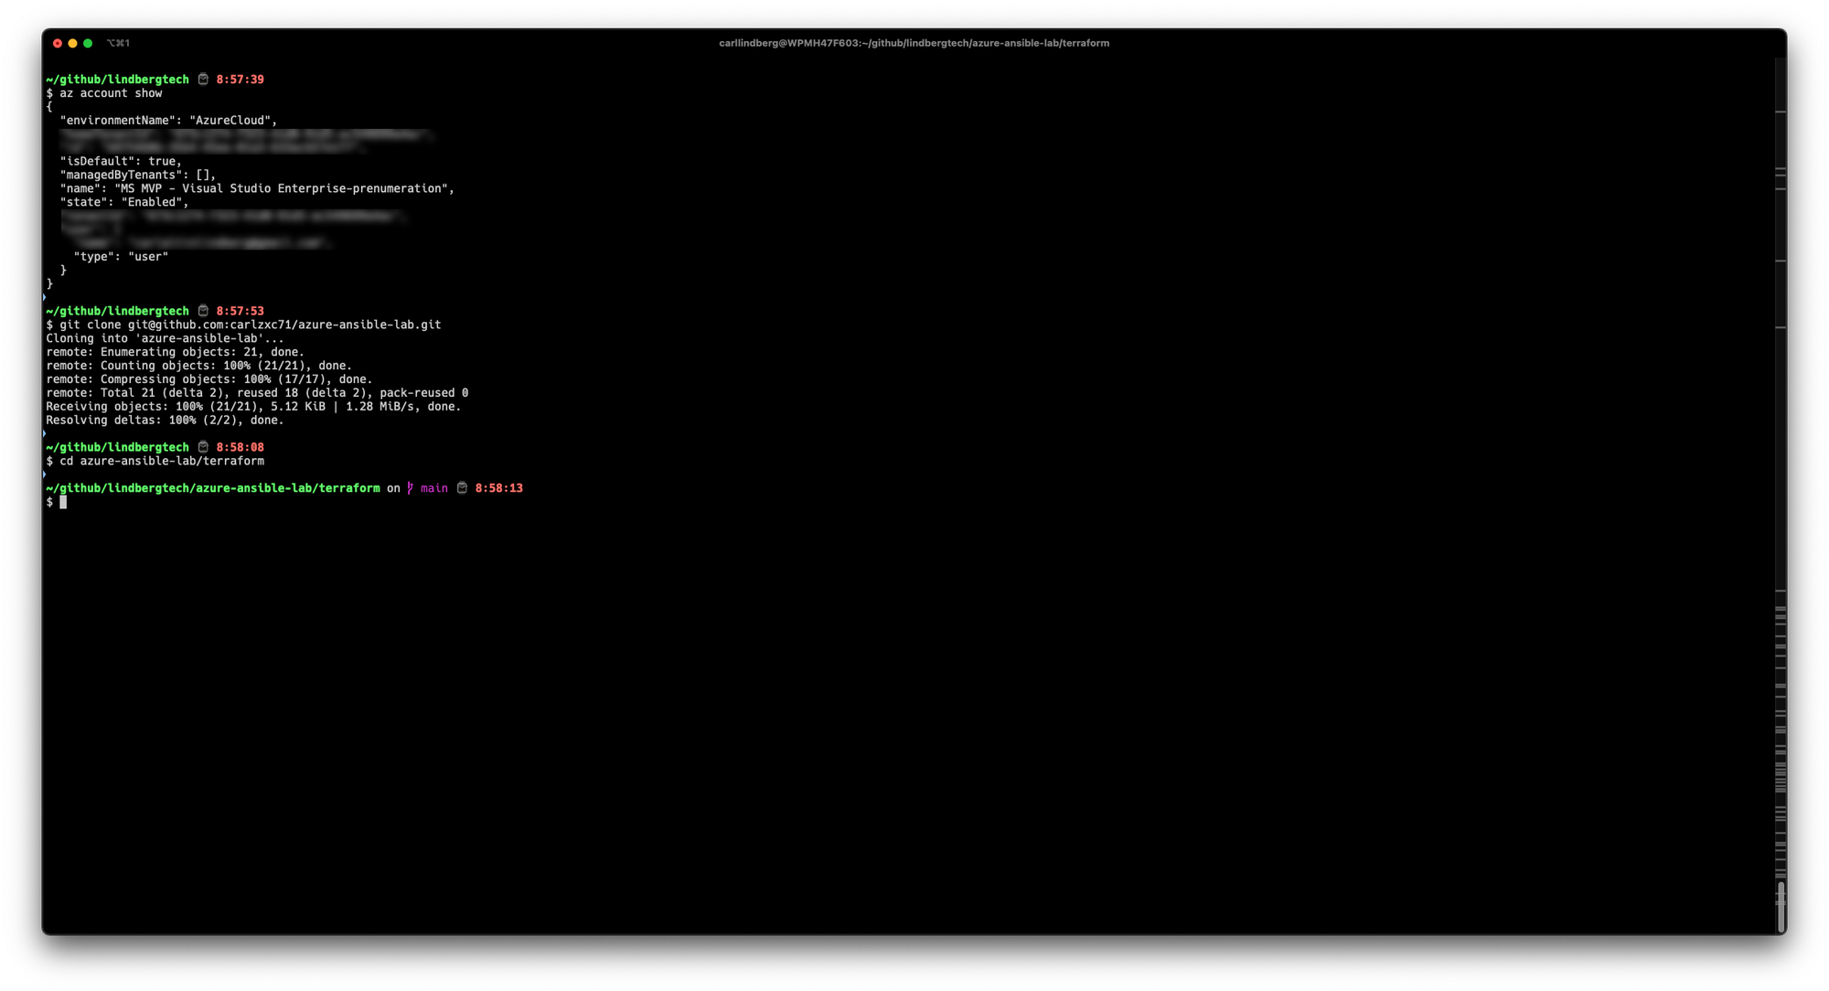The width and height of the screenshot is (1829, 991).
Task: Click the blue prompt mark above 8:58:08 prompt
Action: click(x=45, y=433)
